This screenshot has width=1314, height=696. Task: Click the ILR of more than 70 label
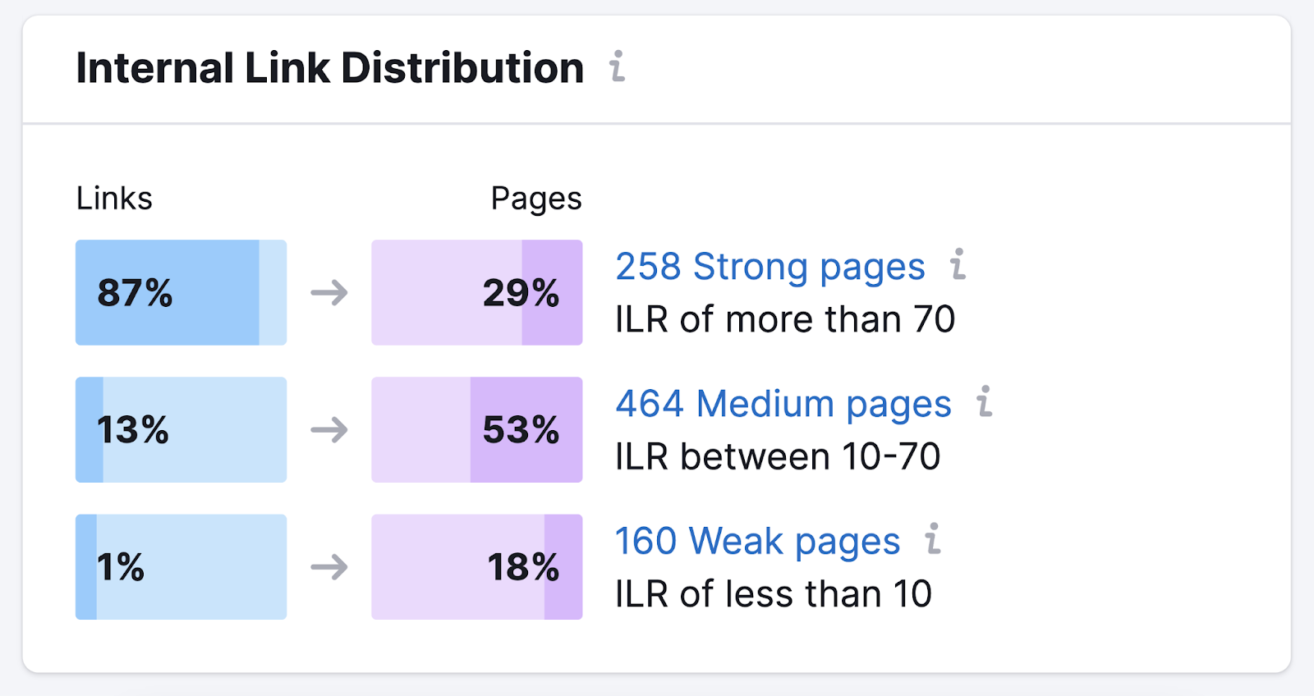(x=784, y=319)
